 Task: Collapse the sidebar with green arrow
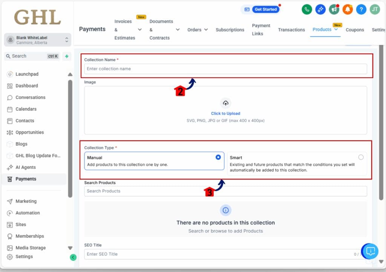(x=73, y=257)
